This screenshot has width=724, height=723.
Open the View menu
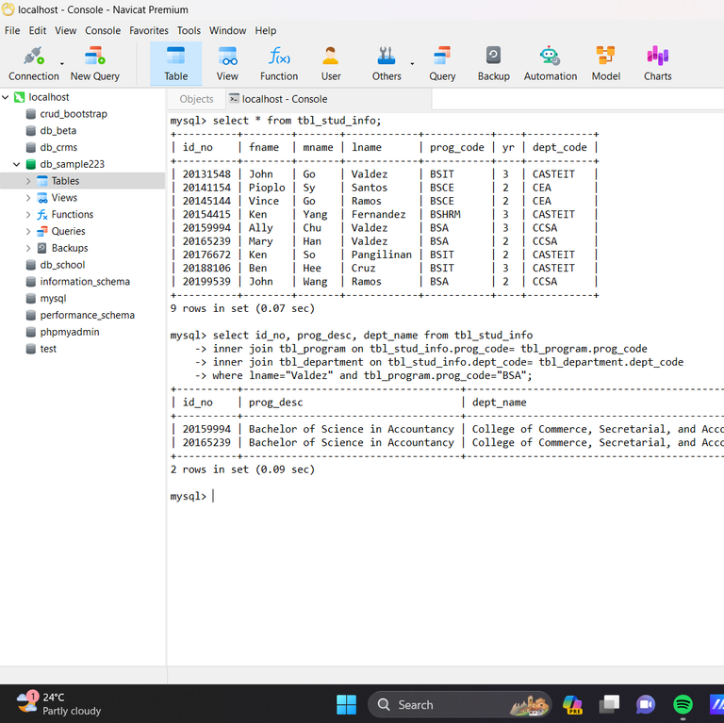point(66,30)
